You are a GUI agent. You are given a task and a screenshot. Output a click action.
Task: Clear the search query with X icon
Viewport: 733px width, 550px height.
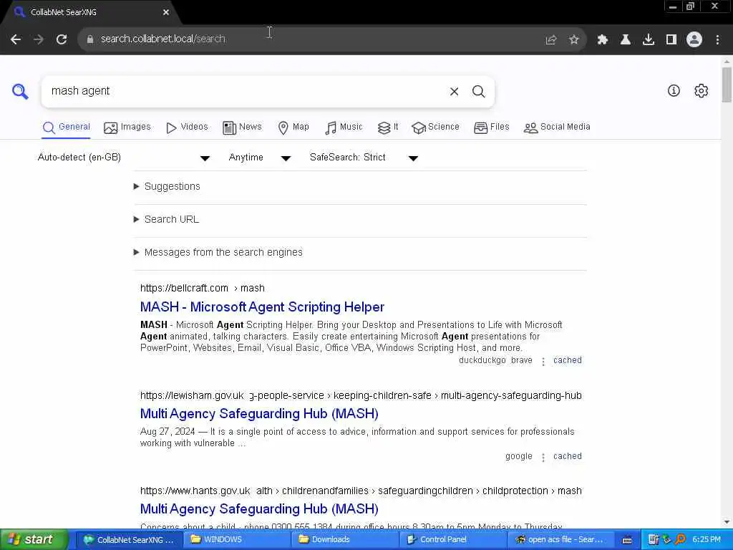454,91
